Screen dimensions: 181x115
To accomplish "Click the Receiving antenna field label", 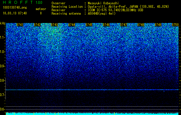I will tap(66, 14).
